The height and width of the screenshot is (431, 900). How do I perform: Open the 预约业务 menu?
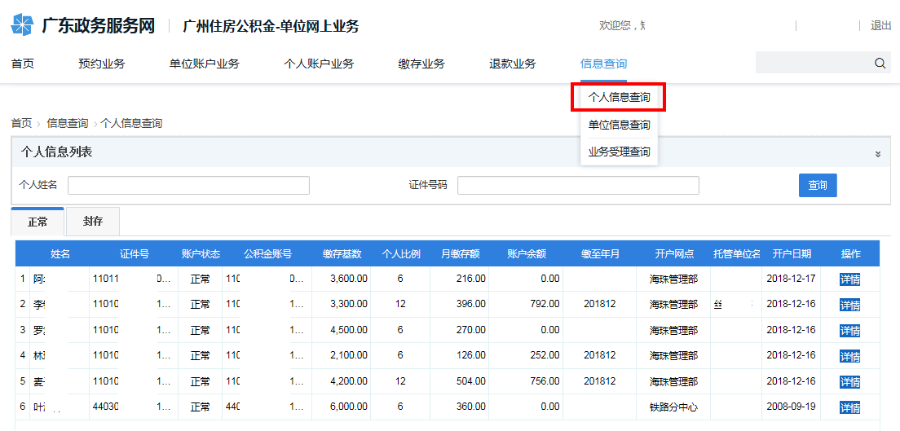[x=102, y=64]
